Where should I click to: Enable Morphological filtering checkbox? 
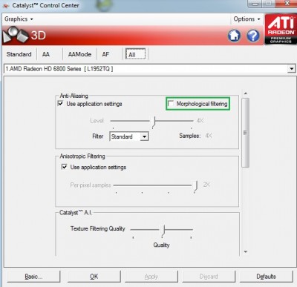(171, 104)
